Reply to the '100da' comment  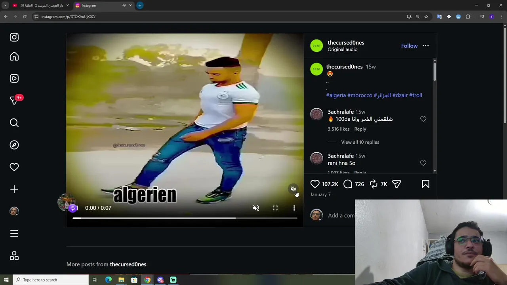pyautogui.click(x=360, y=129)
